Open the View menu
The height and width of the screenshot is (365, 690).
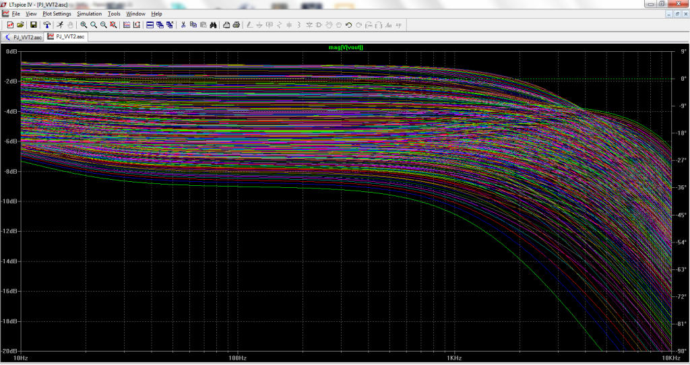tap(31, 13)
